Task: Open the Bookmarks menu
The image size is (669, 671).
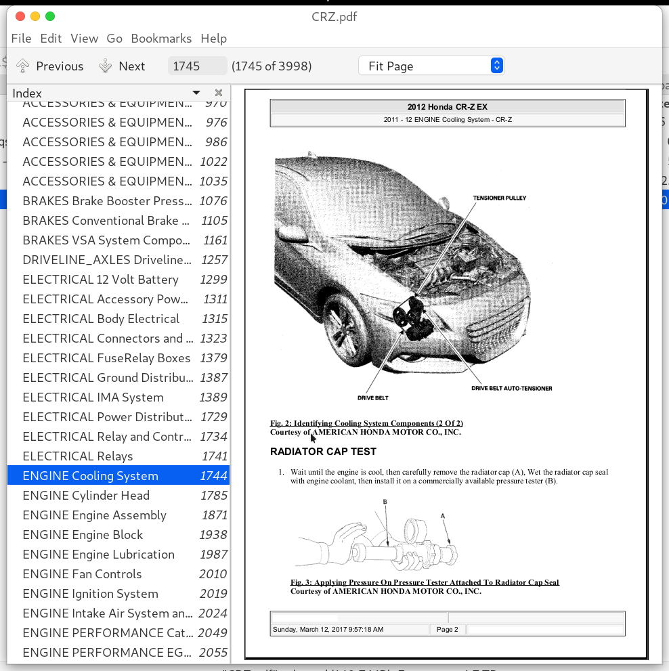Action: click(x=161, y=39)
